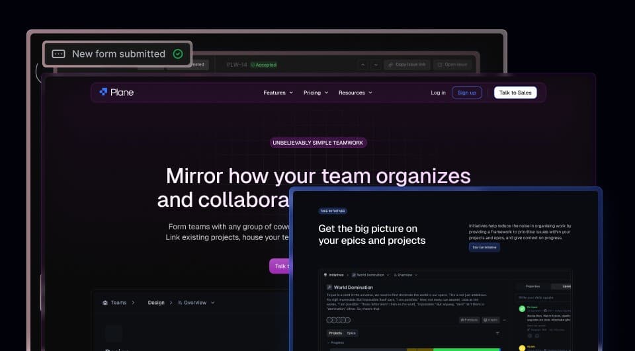Screen dimensions: 635x351
Task: Click the purple Talk to button in hero
Action: (x=279, y=266)
